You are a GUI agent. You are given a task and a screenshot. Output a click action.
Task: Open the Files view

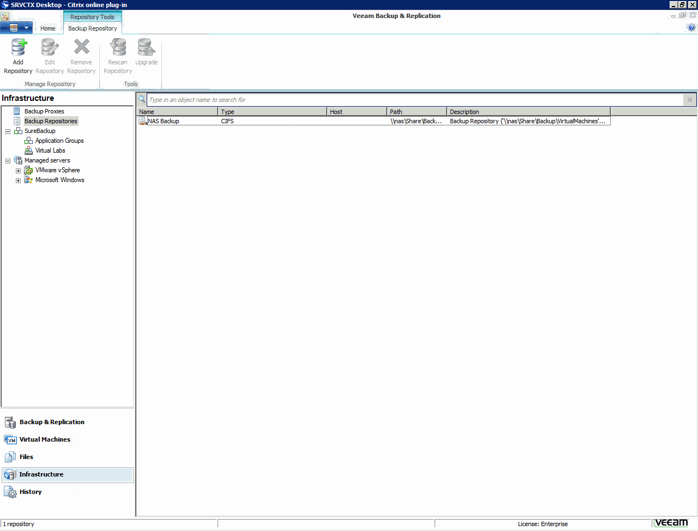click(x=26, y=457)
